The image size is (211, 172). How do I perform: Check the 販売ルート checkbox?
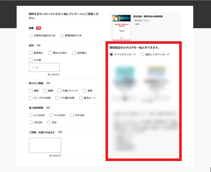pos(81,98)
